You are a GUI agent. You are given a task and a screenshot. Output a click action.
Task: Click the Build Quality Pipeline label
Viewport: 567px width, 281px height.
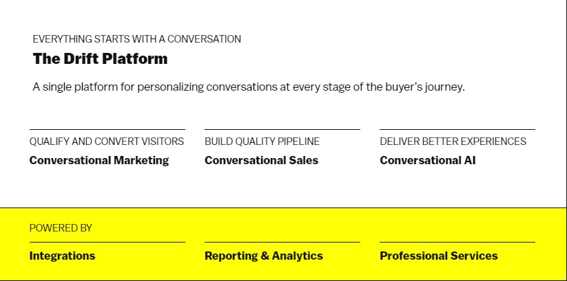coord(262,142)
